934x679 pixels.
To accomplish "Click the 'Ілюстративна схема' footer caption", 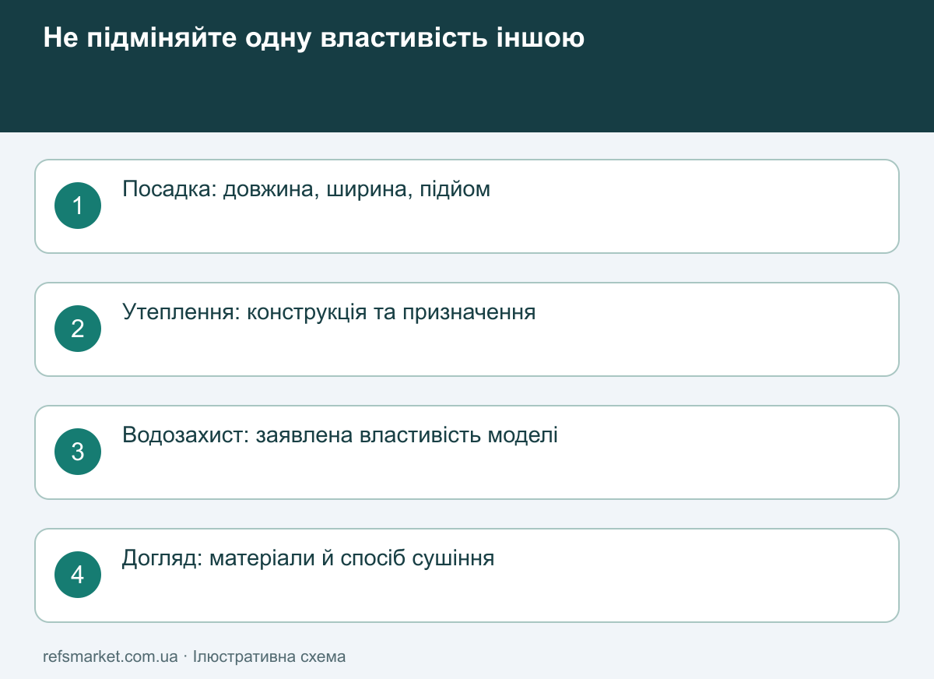I will (x=269, y=656).
